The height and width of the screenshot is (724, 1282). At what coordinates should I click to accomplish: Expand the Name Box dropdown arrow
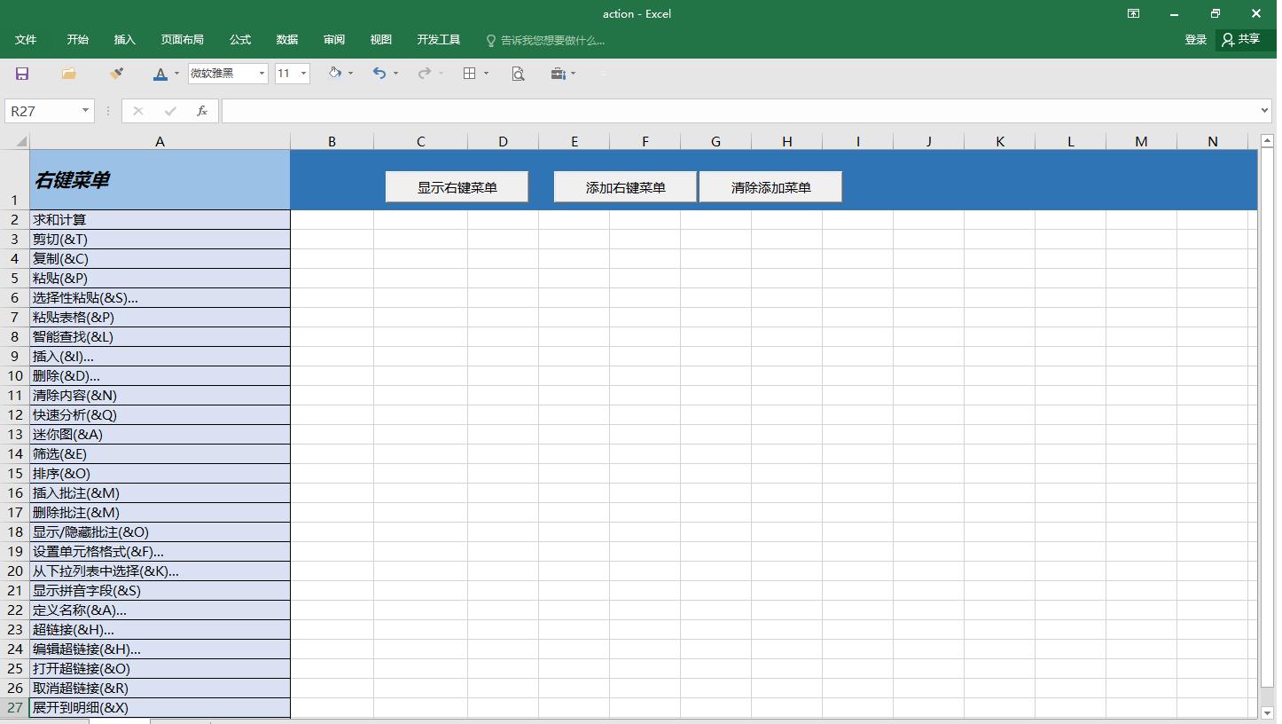(x=85, y=111)
